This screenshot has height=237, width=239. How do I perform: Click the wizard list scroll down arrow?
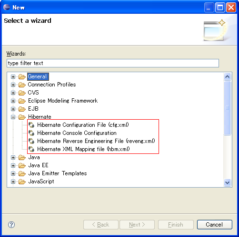tap(228, 182)
